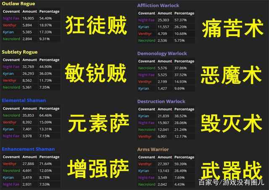The image size is (269, 190).
Task: Select the amount 27,397
Action: tap(164, 164)
